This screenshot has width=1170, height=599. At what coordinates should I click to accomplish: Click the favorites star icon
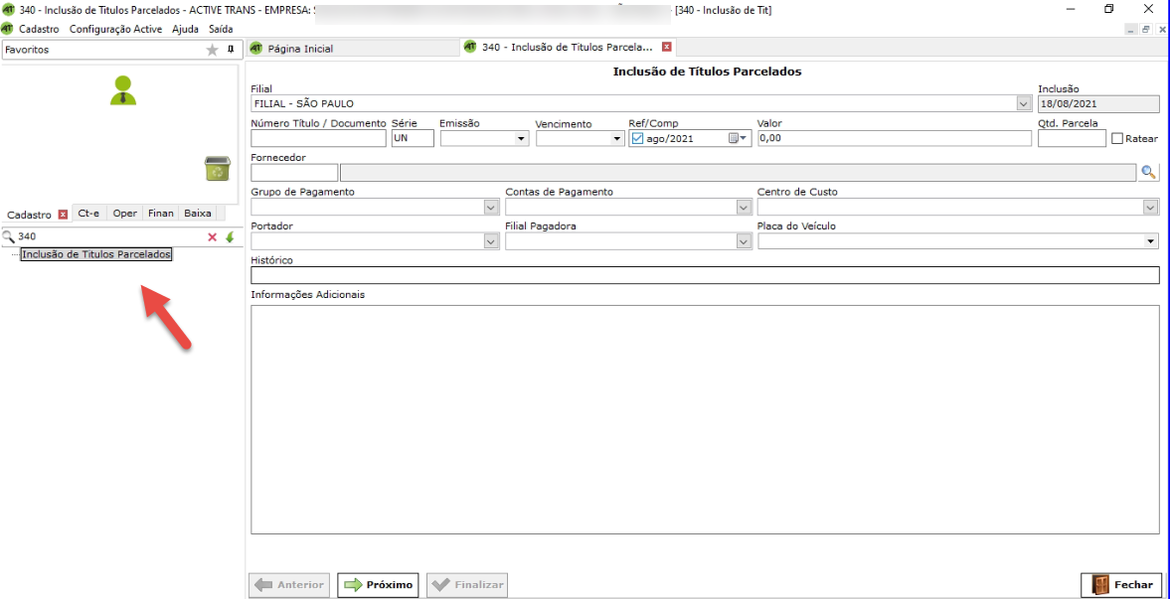(212, 50)
